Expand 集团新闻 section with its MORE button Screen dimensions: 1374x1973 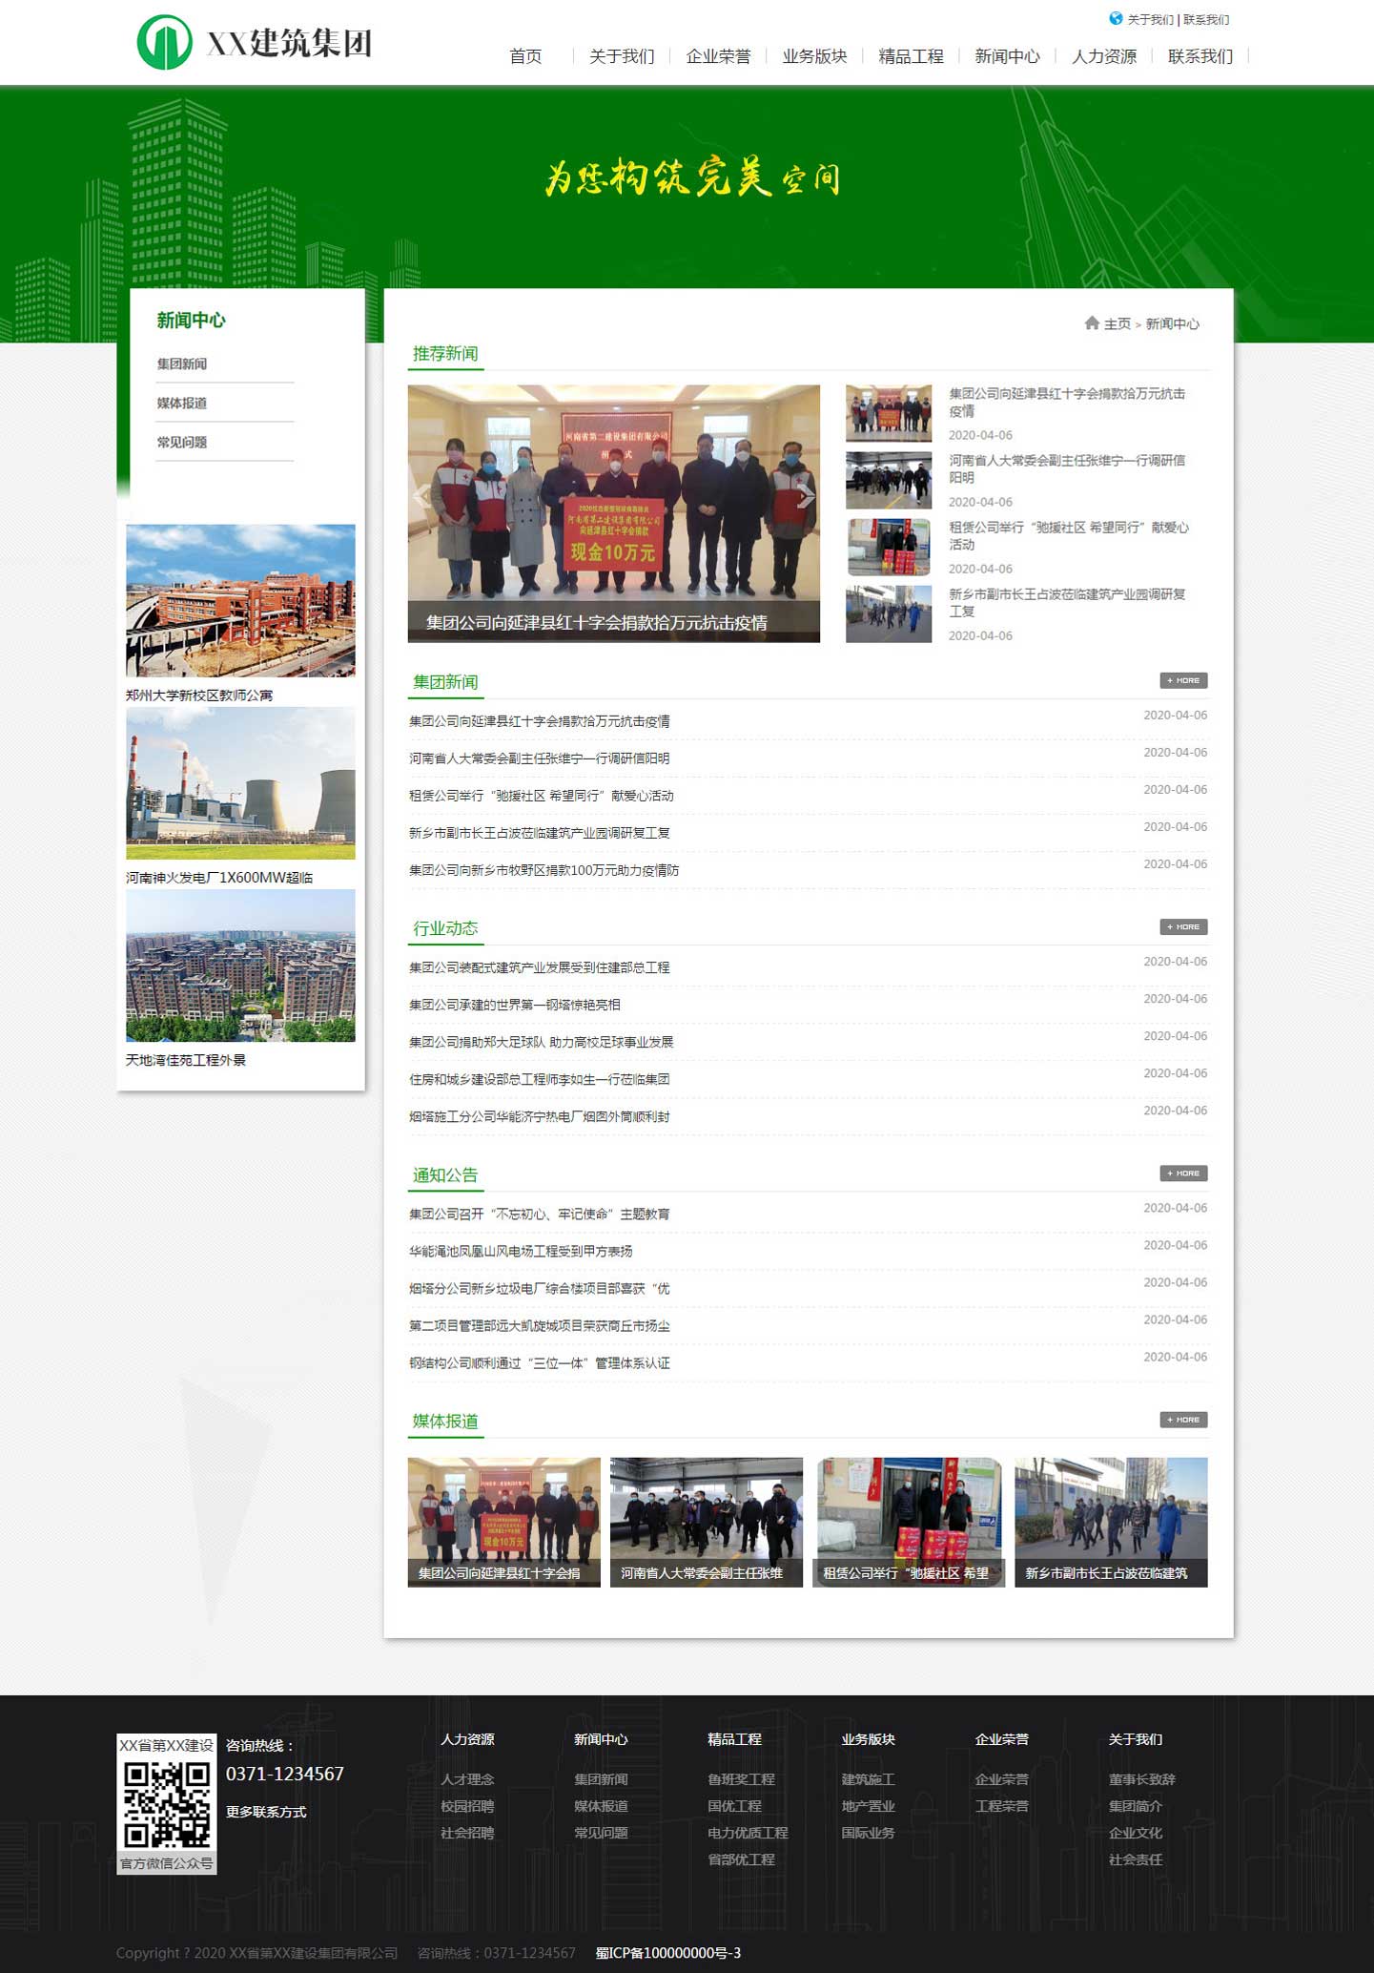[1183, 680]
